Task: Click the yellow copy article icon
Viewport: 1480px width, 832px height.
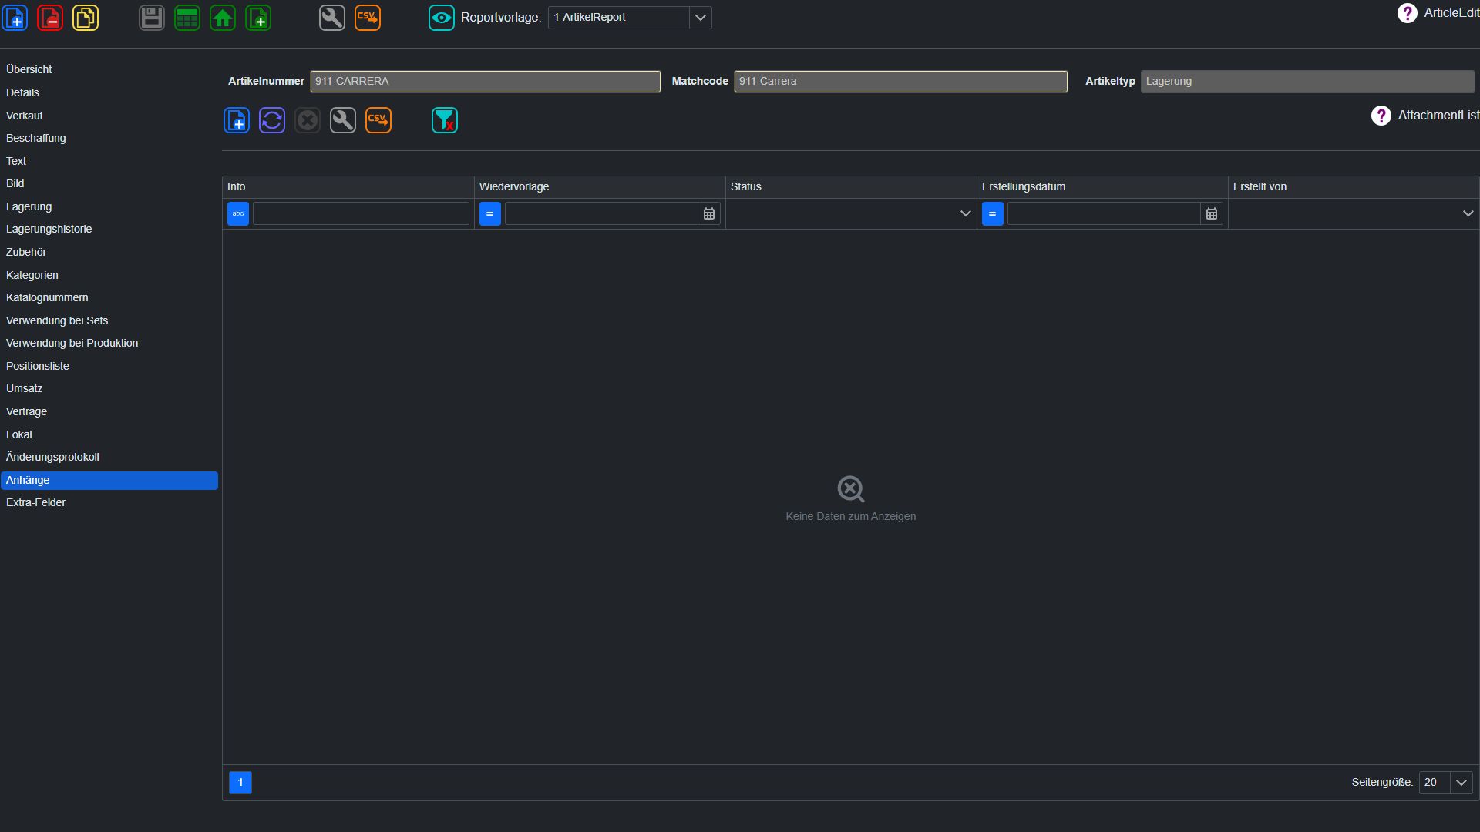Action: point(86,17)
